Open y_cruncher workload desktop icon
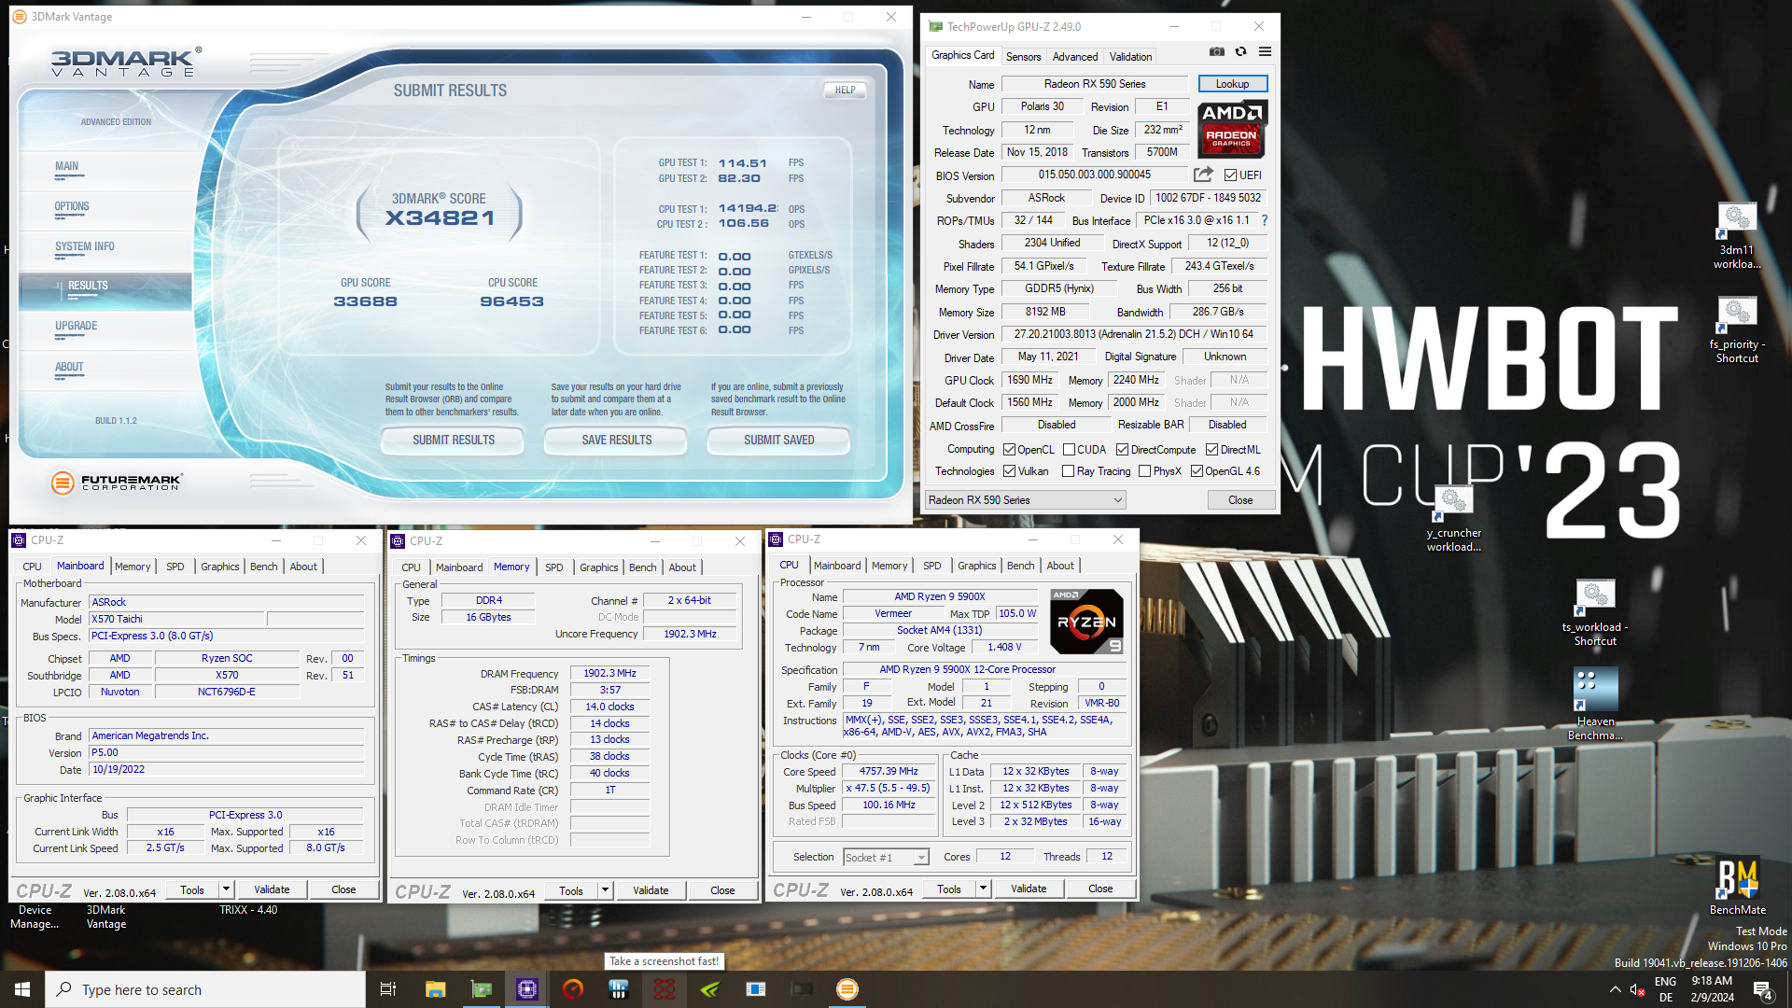Screen dimensions: 1792x1008 pos(1454,518)
